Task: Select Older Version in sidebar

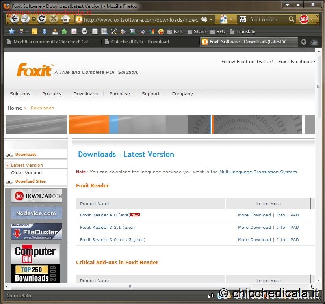Action: (26, 173)
